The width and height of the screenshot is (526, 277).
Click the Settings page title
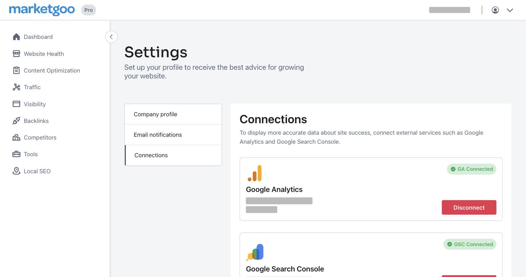pyautogui.click(x=156, y=52)
